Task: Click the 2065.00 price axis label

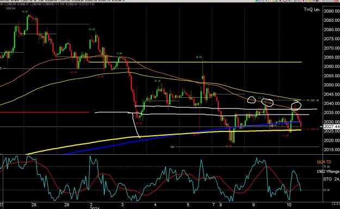Action: [332, 58]
